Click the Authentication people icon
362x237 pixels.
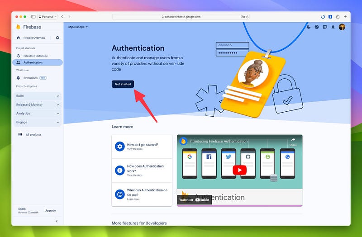click(x=19, y=62)
